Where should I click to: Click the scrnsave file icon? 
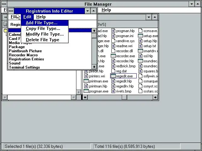coord(140,31)
